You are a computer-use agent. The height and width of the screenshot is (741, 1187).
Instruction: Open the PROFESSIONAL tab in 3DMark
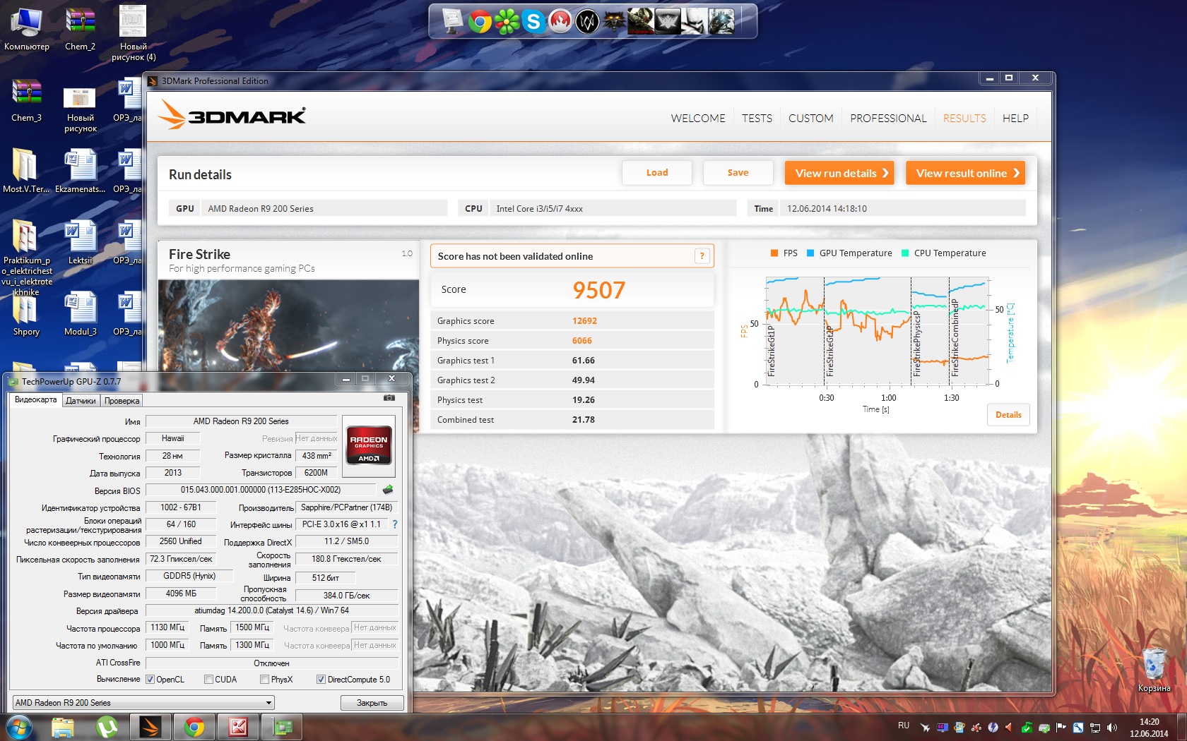[888, 119]
